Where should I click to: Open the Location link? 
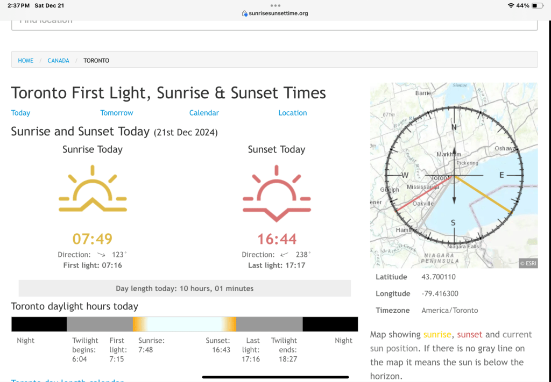292,113
